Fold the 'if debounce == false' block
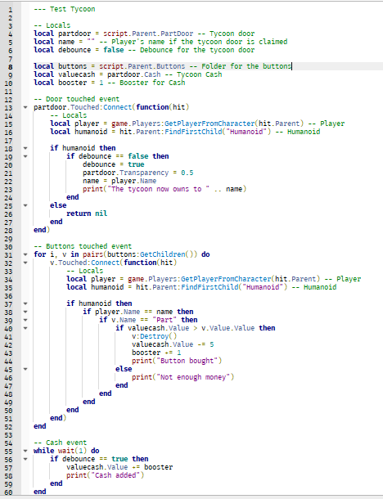This screenshot has width=383, height=499. tap(25, 156)
